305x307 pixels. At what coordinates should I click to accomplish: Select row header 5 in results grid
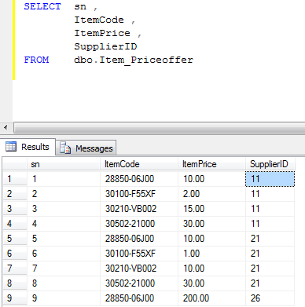(15, 239)
